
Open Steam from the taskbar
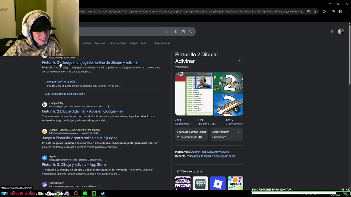click(x=103, y=193)
